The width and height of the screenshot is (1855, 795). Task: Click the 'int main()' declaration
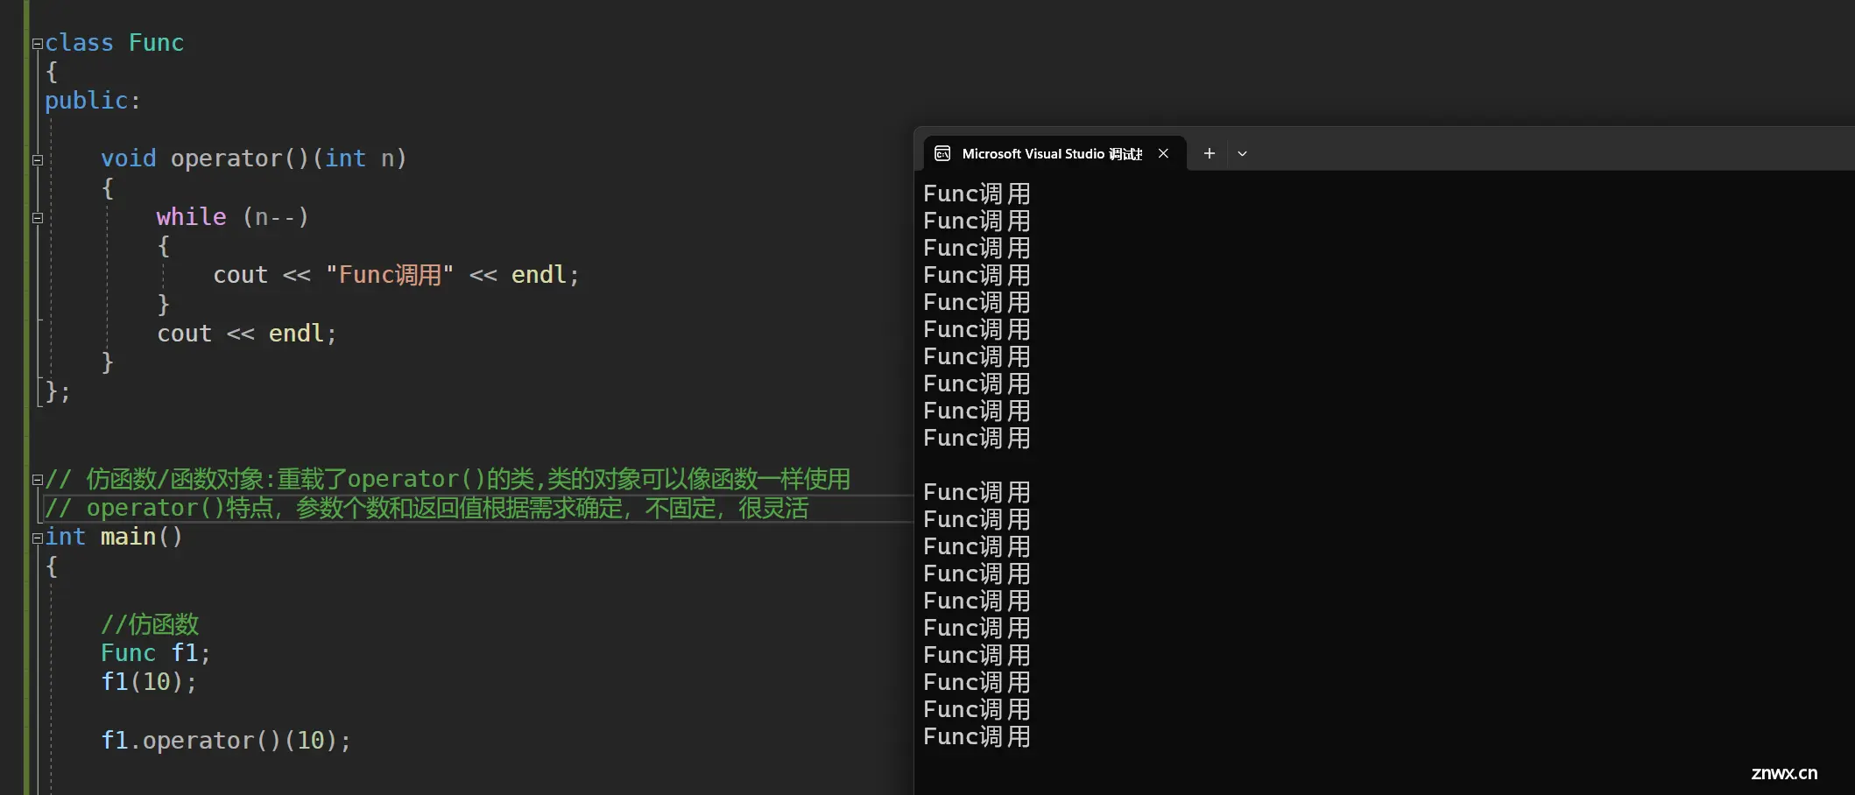pos(114,537)
